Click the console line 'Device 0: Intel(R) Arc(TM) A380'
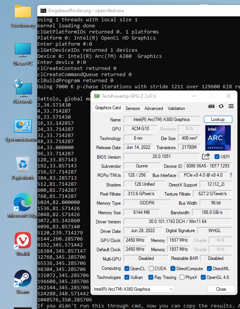 100,56
